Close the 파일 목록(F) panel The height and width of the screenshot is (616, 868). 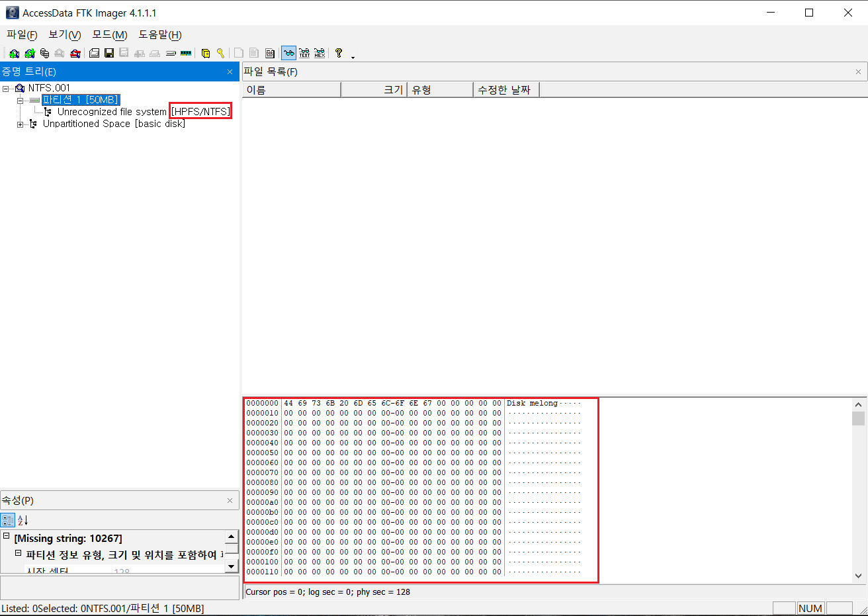(858, 71)
